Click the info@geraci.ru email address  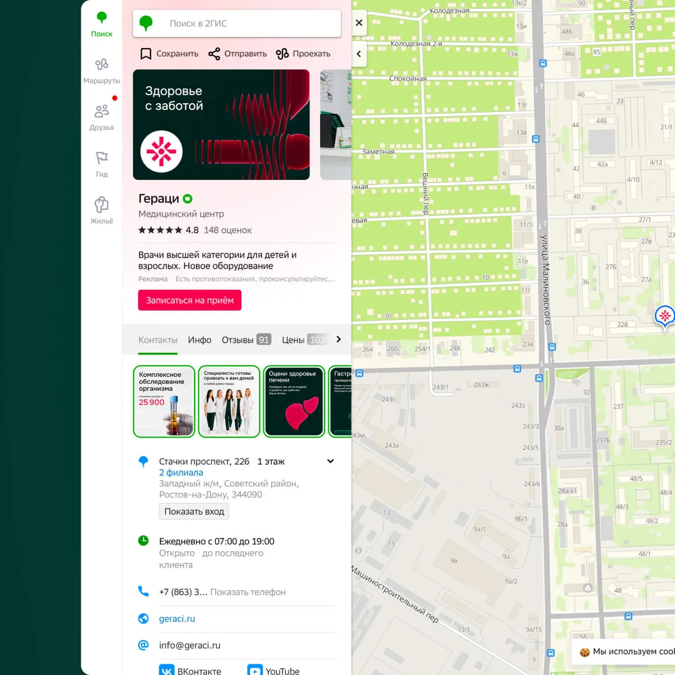point(190,645)
